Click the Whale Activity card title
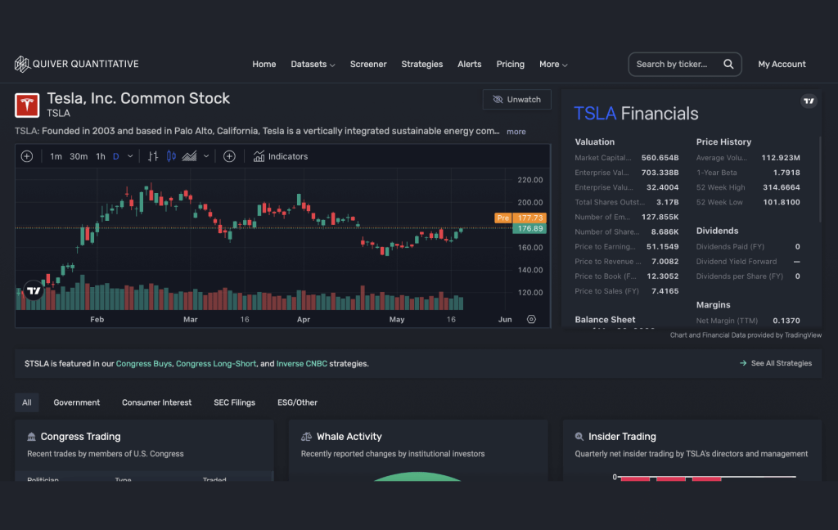This screenshot has width=838, height=530. point(349,437)
